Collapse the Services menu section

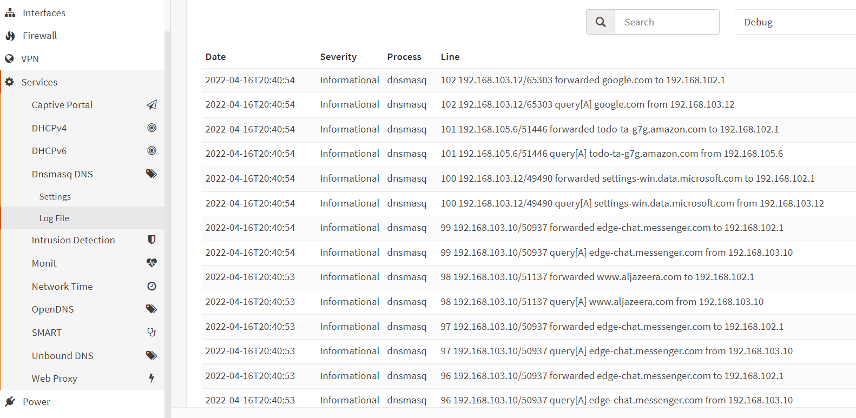[x=39, y=82]
